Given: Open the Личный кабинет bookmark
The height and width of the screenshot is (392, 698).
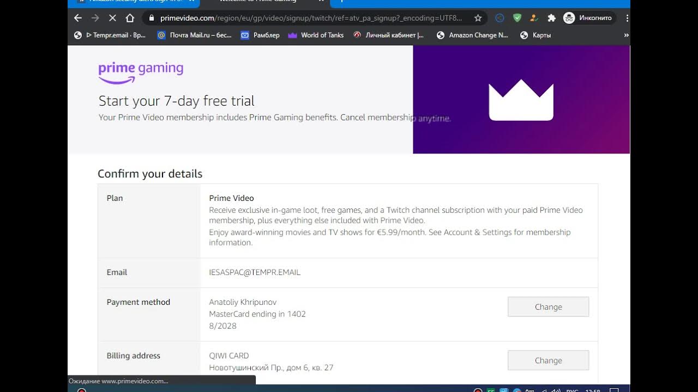Looking at the screenshot, I should point(388,35).
